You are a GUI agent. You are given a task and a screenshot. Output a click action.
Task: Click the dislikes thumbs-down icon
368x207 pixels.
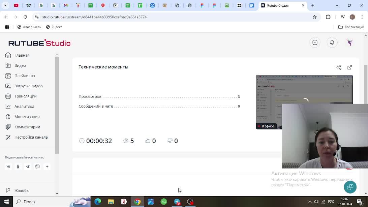pyautogui.click(x=170, y=141)
